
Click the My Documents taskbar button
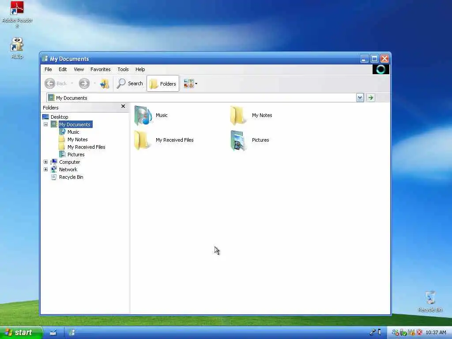pyautogui.click(x=72, y=333)
